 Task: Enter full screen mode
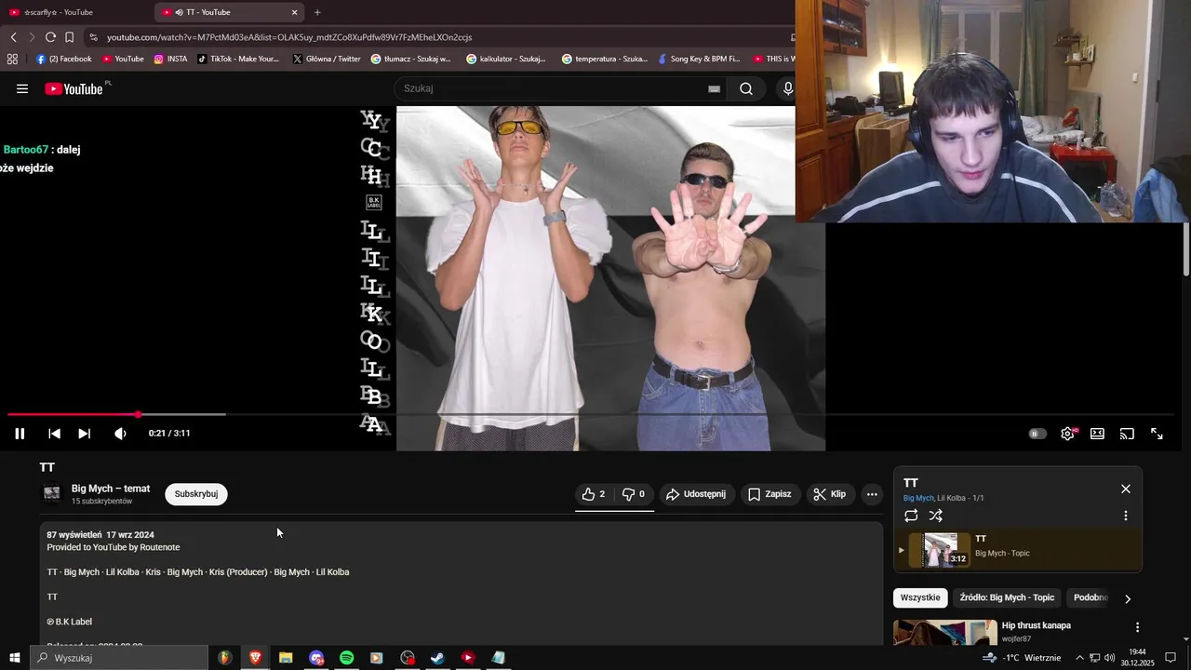pyautogui.click(x=1157, y=434)
